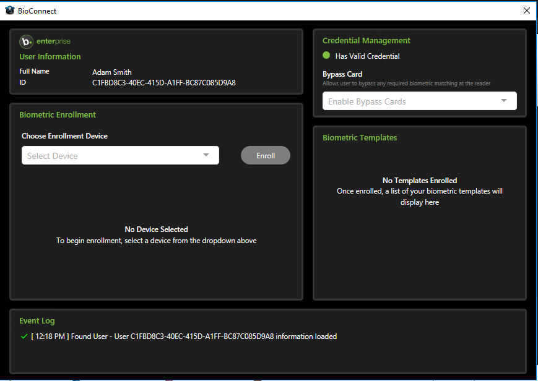The height and width of the screenshot is (381, 538).
Task: Click the Biometric Templates heading
Action: coord(360,137)
